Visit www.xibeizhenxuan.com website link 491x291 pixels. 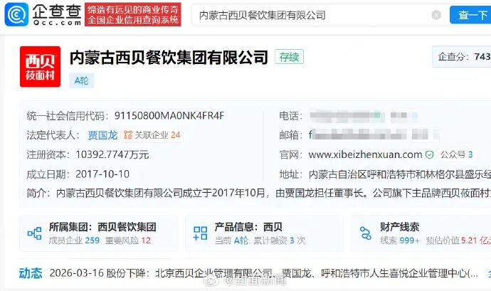pyautogui.click(x=365, y=154)
